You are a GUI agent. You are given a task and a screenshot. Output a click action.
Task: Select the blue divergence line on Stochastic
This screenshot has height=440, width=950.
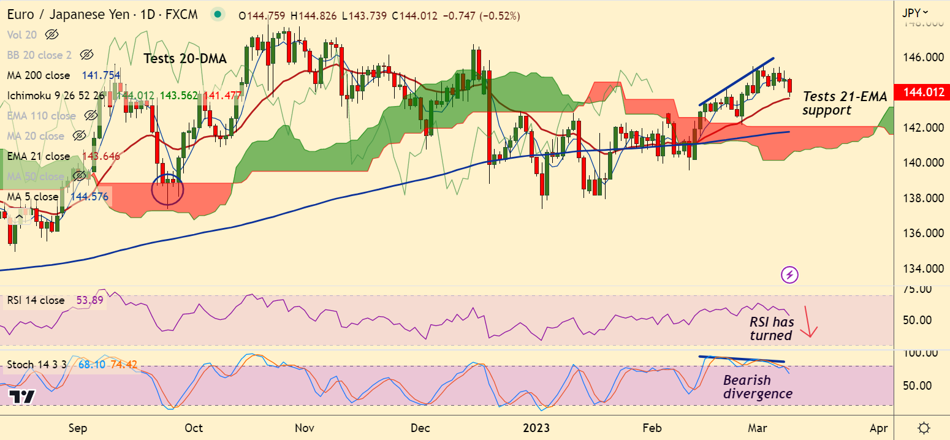point(742,359)
